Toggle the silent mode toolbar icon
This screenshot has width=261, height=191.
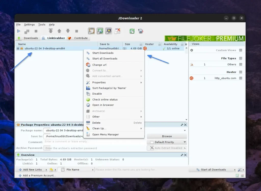(117, 31)
